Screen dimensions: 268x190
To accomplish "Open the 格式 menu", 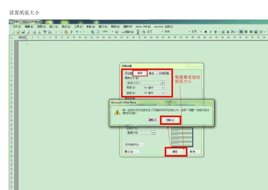I will (x=66, y=27).
